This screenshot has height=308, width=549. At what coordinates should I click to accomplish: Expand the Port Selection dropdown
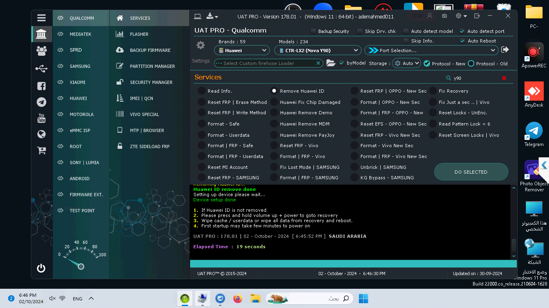click(x=431, y=50)
